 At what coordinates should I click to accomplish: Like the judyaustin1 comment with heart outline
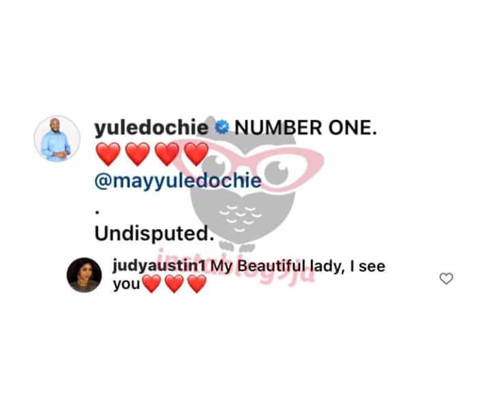click(x=446, y=279)
